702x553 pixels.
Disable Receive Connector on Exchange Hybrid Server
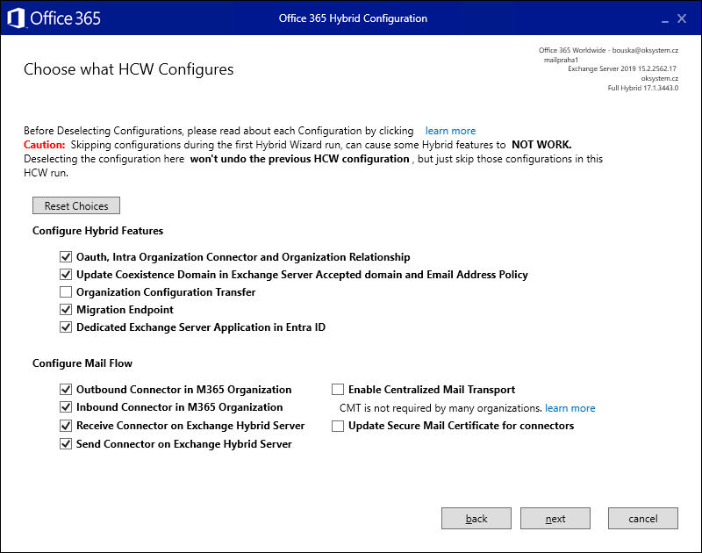point(66,425)
